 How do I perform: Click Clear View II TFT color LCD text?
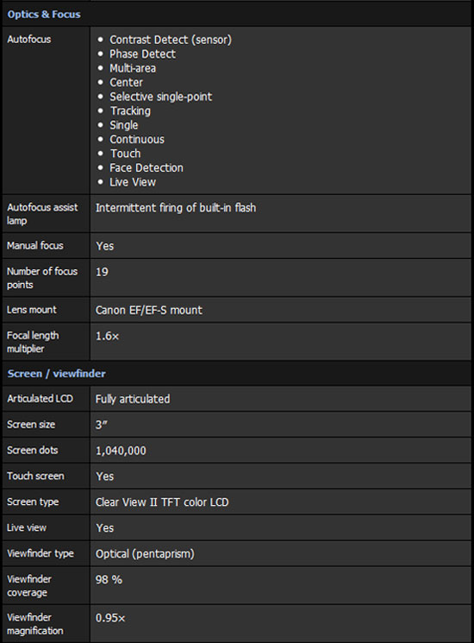162,502
